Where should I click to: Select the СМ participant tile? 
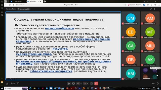(131, 18)
